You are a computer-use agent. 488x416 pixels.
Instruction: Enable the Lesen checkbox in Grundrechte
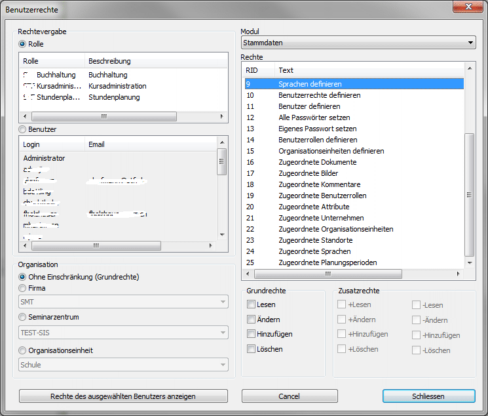252,304
